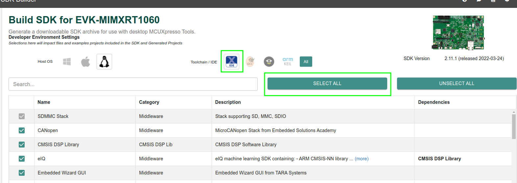Open the (more) link in eIQ description
The width and height of the screenshot is (517, 183).
362,159
